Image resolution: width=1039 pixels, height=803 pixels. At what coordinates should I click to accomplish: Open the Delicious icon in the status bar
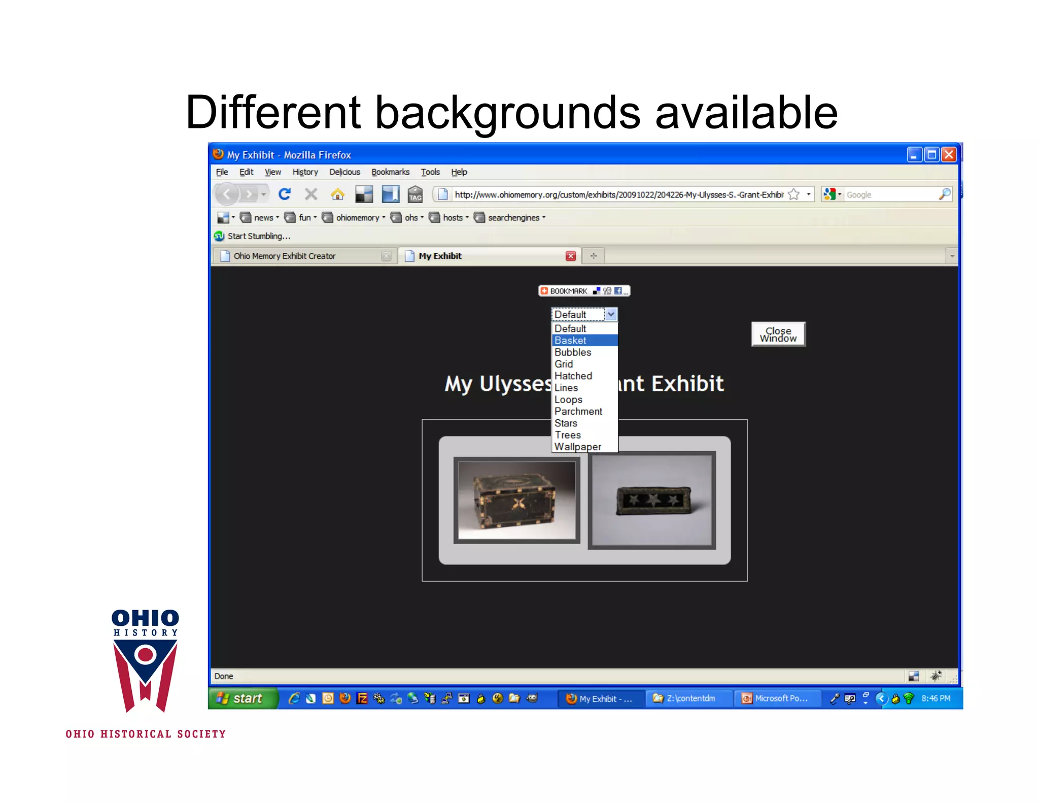(x=914, y=676)
